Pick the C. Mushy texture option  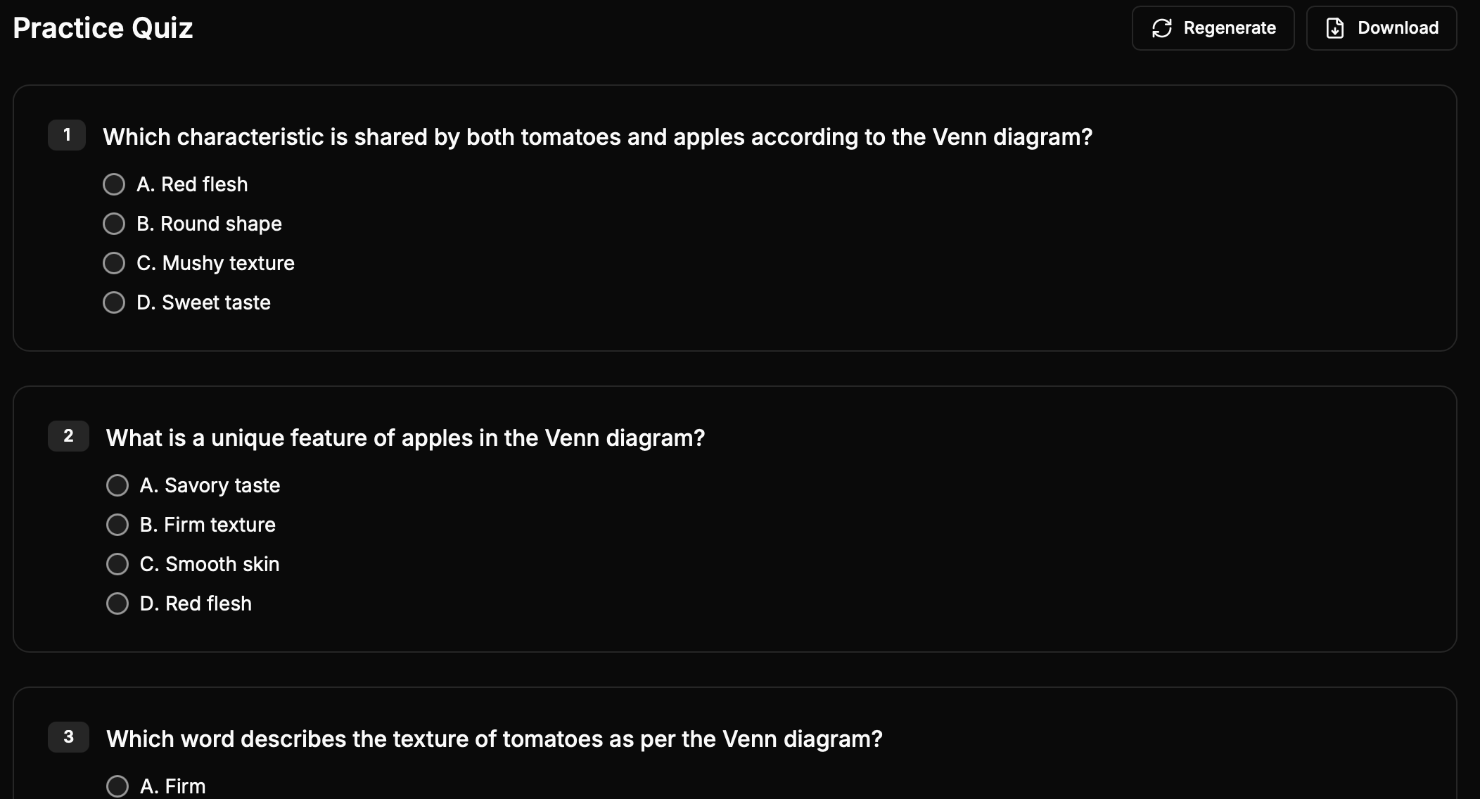click(x=114, y=263)
